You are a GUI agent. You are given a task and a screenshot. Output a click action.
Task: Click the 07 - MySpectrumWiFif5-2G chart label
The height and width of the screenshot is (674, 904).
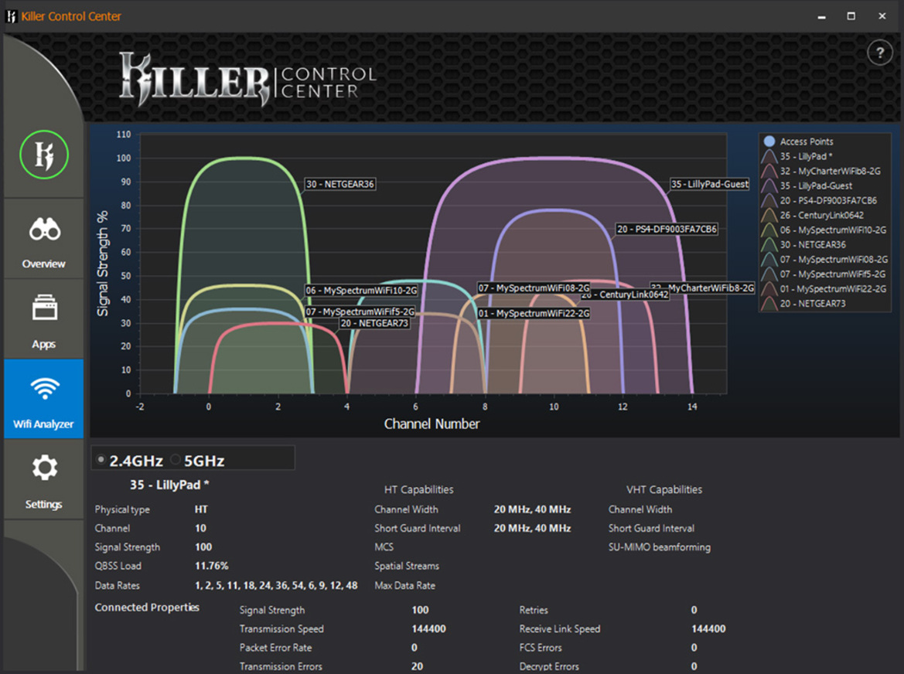360,311
